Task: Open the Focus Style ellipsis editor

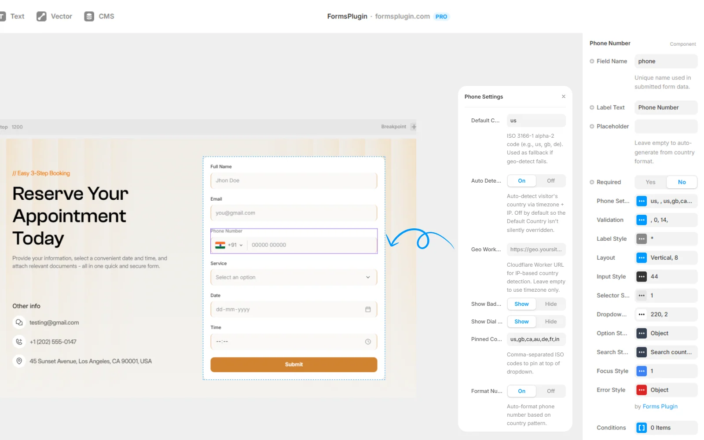Action: coord(641,371)
